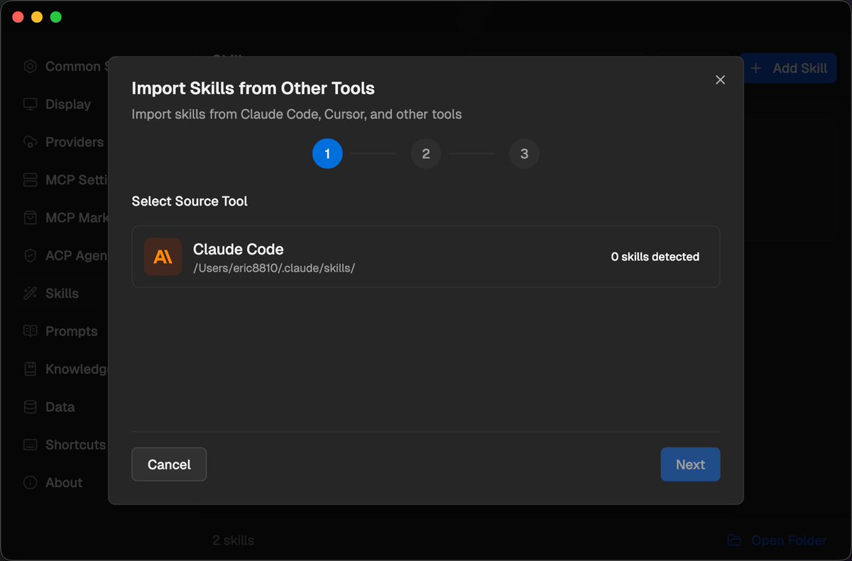The image size is (852, 561).
Task: Select the Skills icon in the sidebar
Action: click(x=30, y=293)
